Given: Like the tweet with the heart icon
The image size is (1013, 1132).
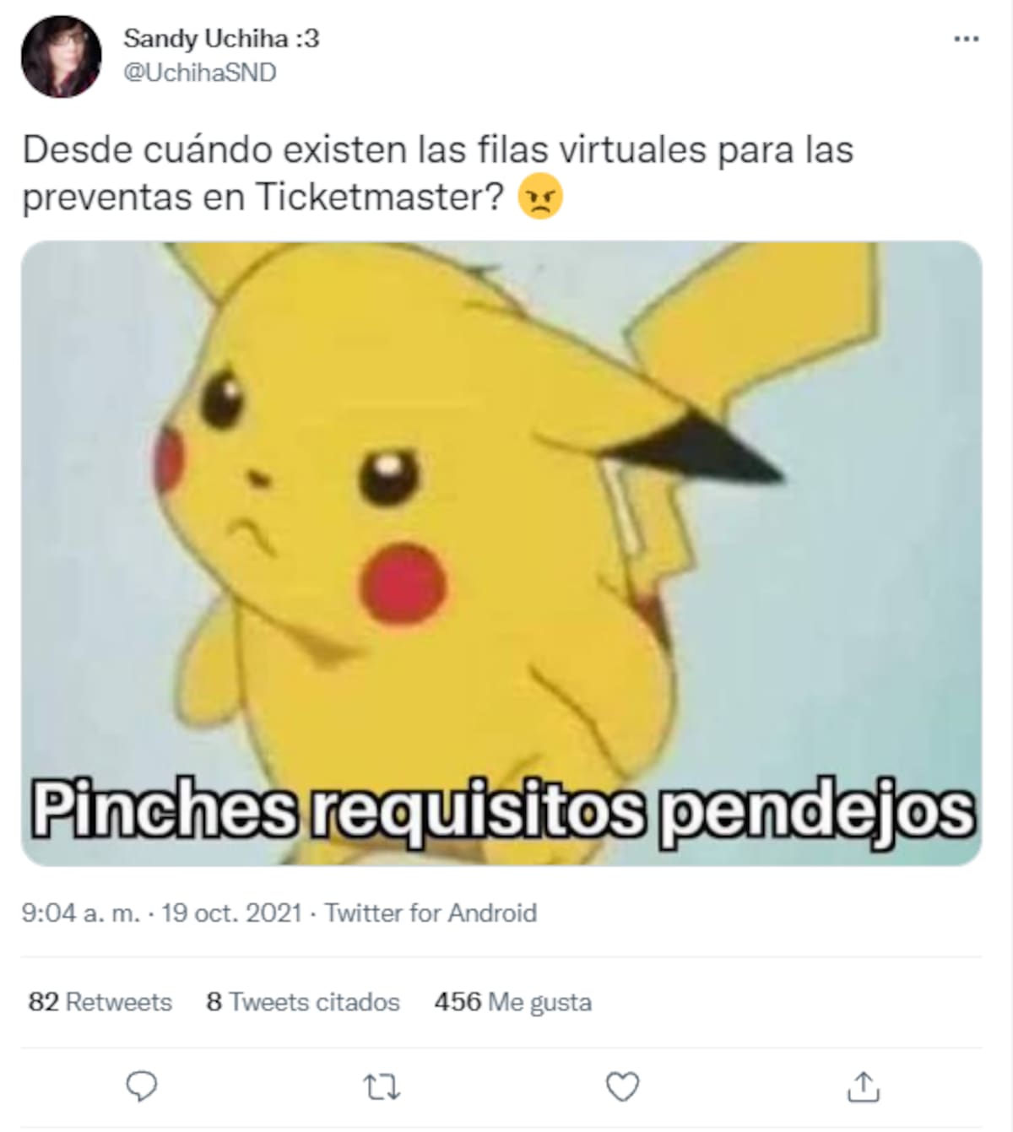Looking at the screenshot, I should point(623,1087).
